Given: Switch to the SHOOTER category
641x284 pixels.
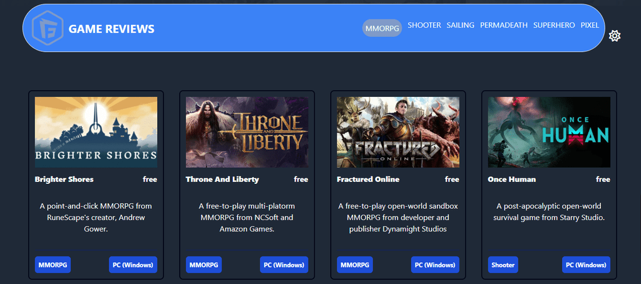Looking at the screenshot, I should [424, 26].
